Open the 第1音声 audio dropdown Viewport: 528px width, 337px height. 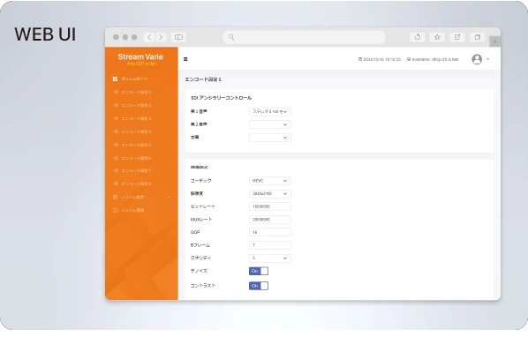click(x=269, y=112)
